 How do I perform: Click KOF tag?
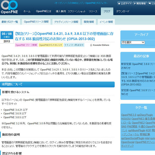click(x=149, y=130)
